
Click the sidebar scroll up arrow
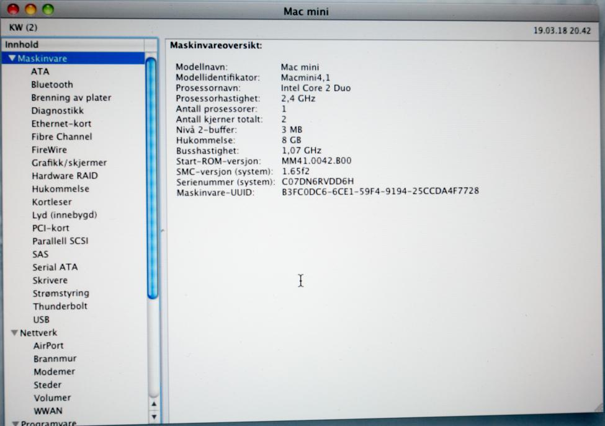[154, 404]
